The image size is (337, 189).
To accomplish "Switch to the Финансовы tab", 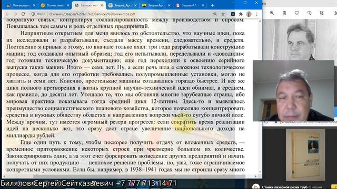I will point(21,6).
